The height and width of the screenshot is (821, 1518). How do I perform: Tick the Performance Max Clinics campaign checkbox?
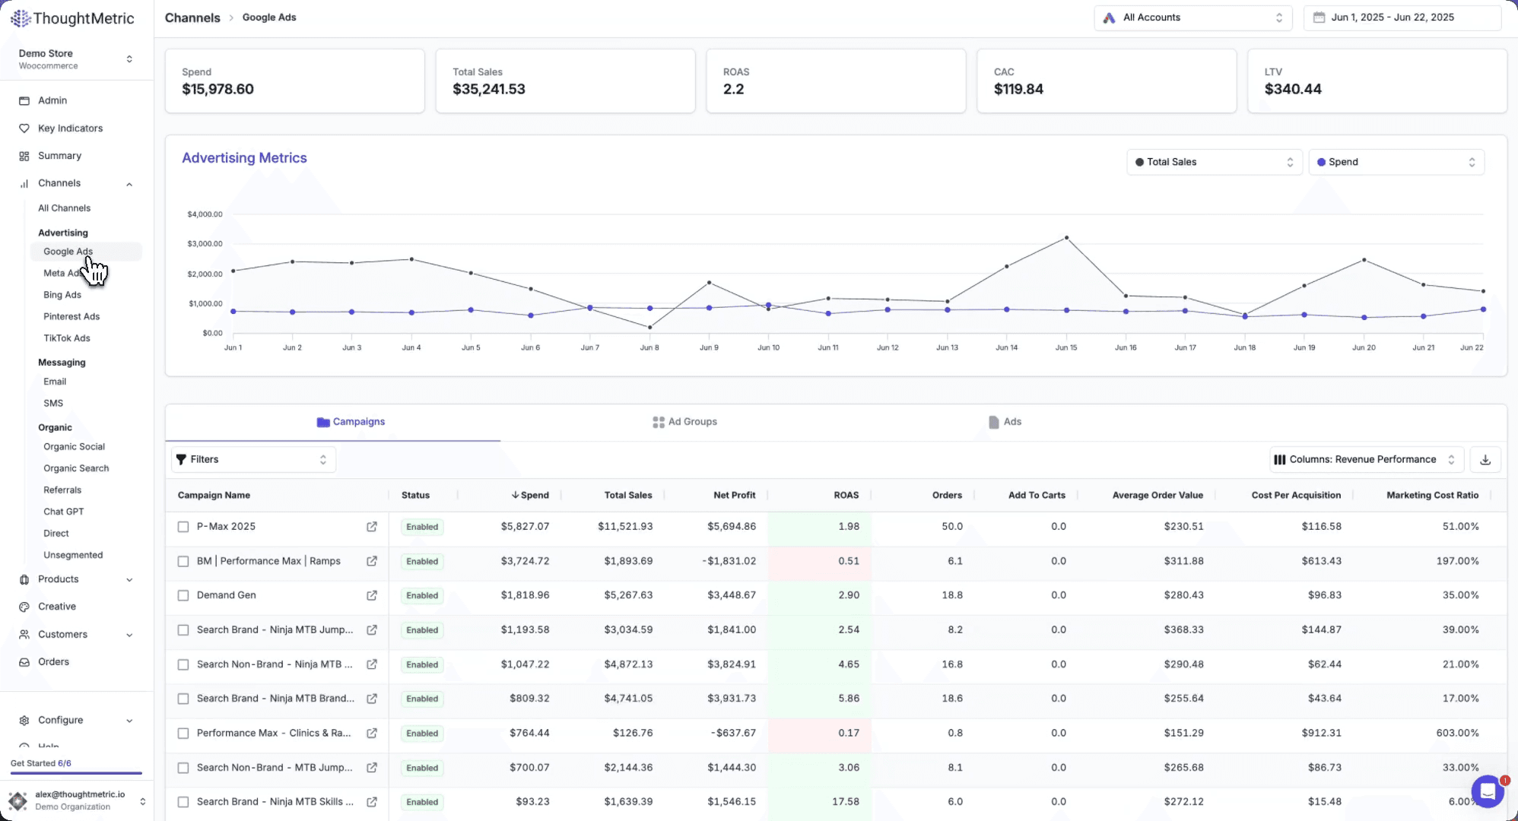pos(183,734)
